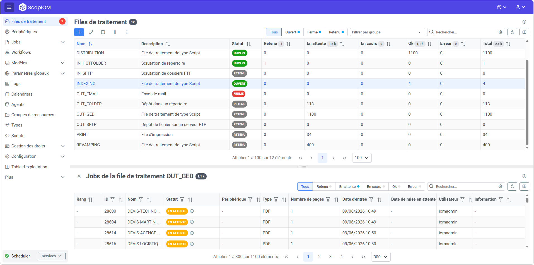The height and width of the screenshot is (265, 534).
Task: Open Table d'exploitation in sidebar
Action: [x=35, y=167]
